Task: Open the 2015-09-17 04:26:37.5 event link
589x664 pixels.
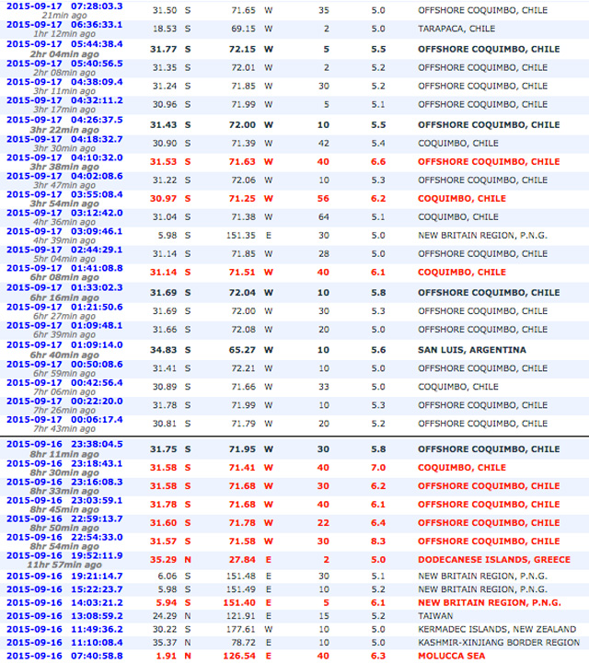Action: coord(64,120)
